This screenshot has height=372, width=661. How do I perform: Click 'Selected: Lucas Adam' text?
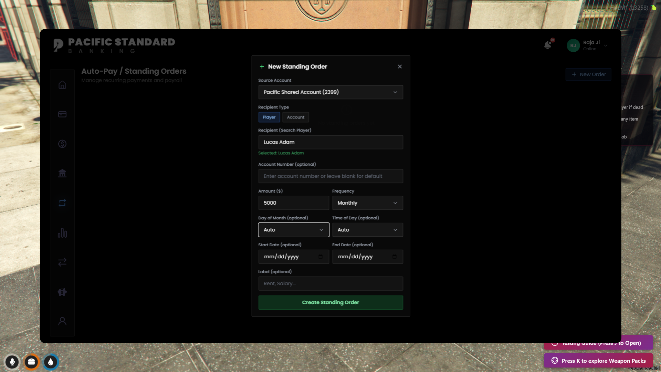[x=281, y=153]
